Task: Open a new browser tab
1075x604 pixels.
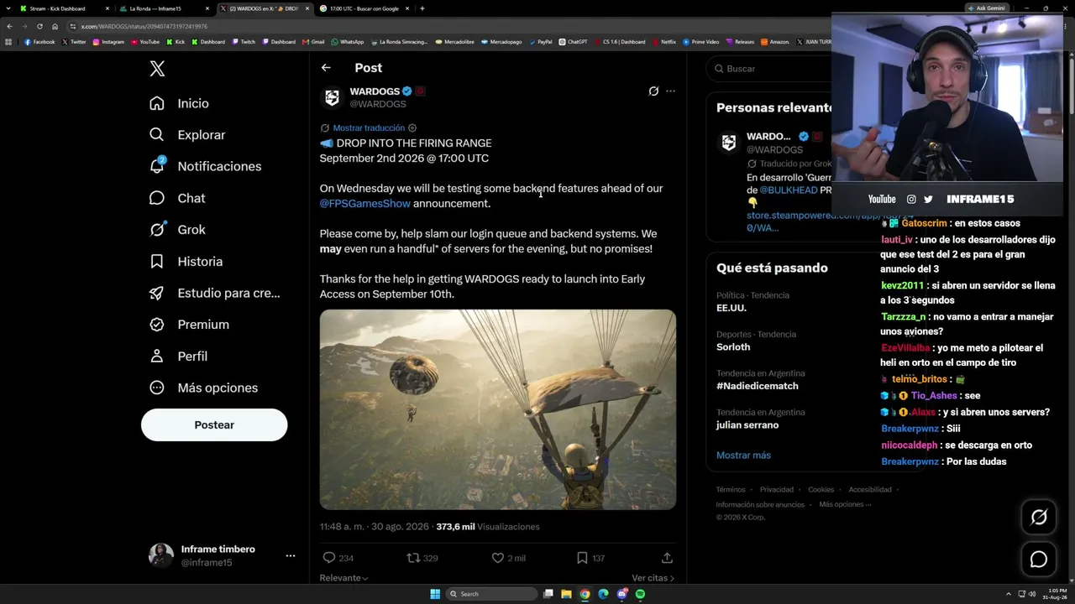Action: [x=422, y=8]
